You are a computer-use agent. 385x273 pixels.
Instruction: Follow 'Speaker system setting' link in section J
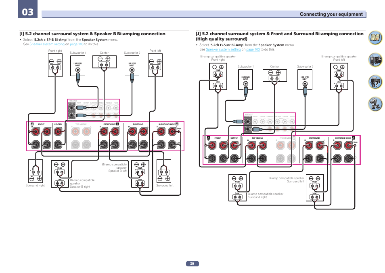tap(223, 49)
